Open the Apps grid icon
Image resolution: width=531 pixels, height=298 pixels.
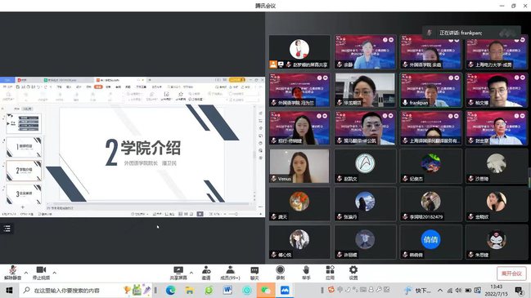click(330, 273)
